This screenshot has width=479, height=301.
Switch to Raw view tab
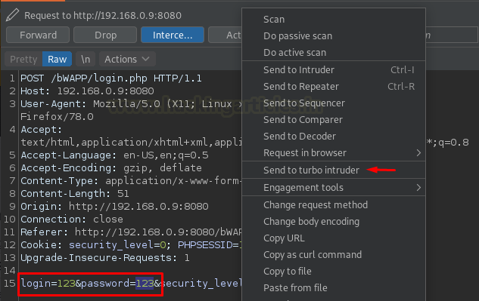pyautogui.click(x=57, y=59)
